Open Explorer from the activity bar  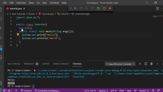1,9
